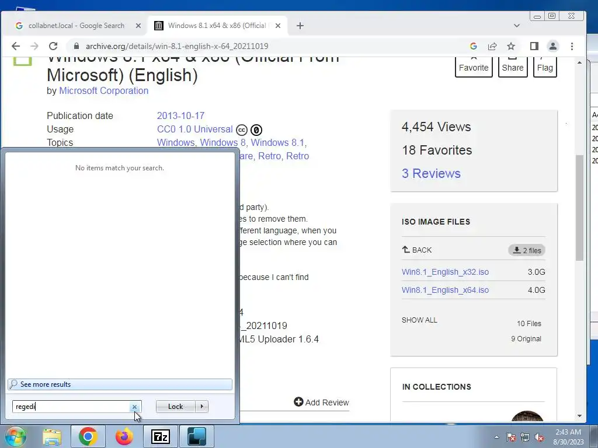Bookmark this page with the star icon

click(511, 46)
